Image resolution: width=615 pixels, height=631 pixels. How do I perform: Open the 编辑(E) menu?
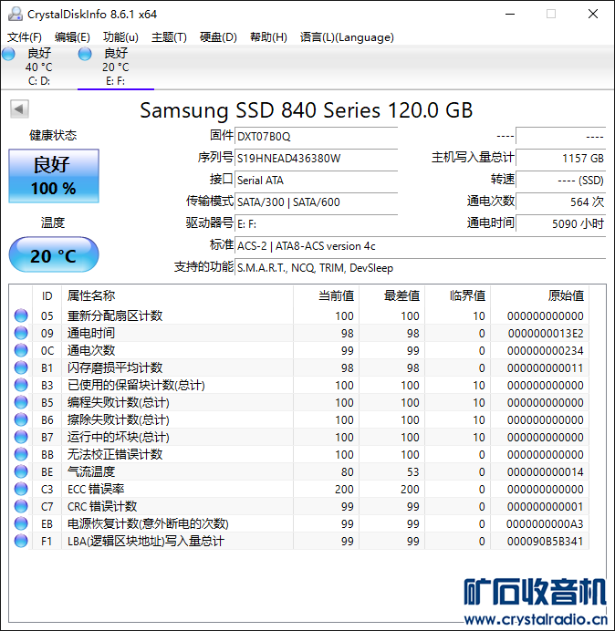tap(72, 37)
